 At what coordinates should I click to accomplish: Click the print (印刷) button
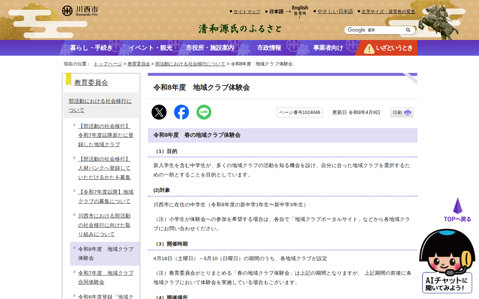402,112
